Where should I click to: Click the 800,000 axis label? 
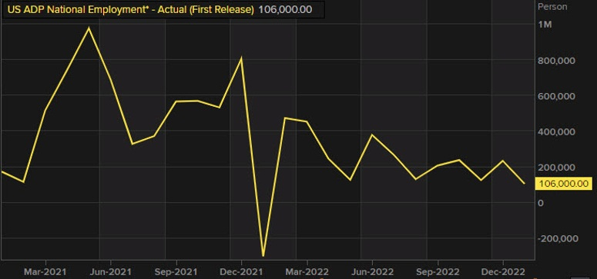point(556,61)
